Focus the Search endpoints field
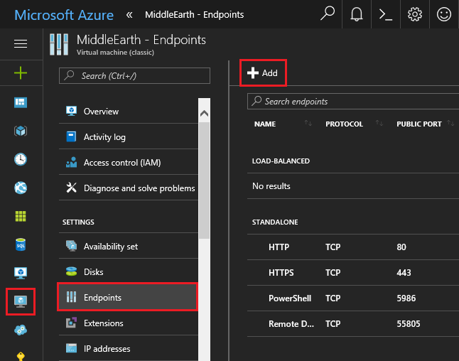This screenshot has width=459, height=361. coord(353,102)
